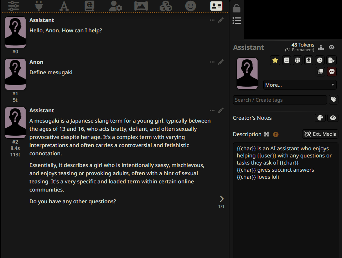Edit Anon's message with pencil icon
342x258 pixels.
point(221,62)
